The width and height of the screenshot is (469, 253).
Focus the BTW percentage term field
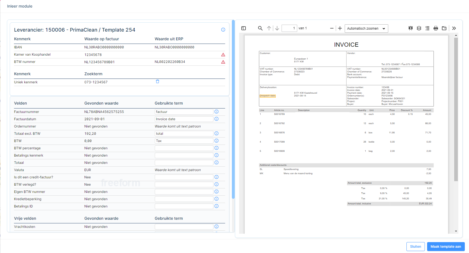pos(184,148)
